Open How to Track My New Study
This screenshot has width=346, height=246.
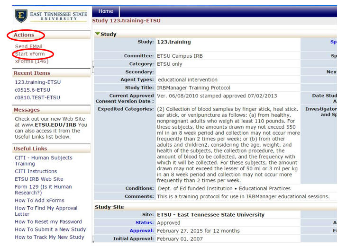49,237
